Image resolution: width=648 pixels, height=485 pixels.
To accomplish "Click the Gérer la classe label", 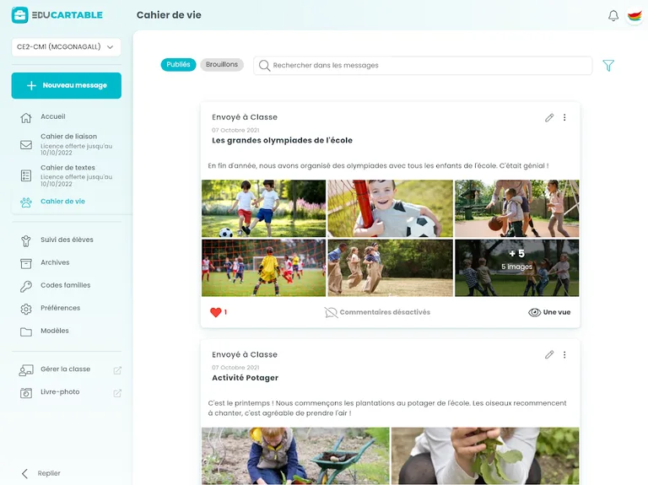I will (x=65, y=369).
